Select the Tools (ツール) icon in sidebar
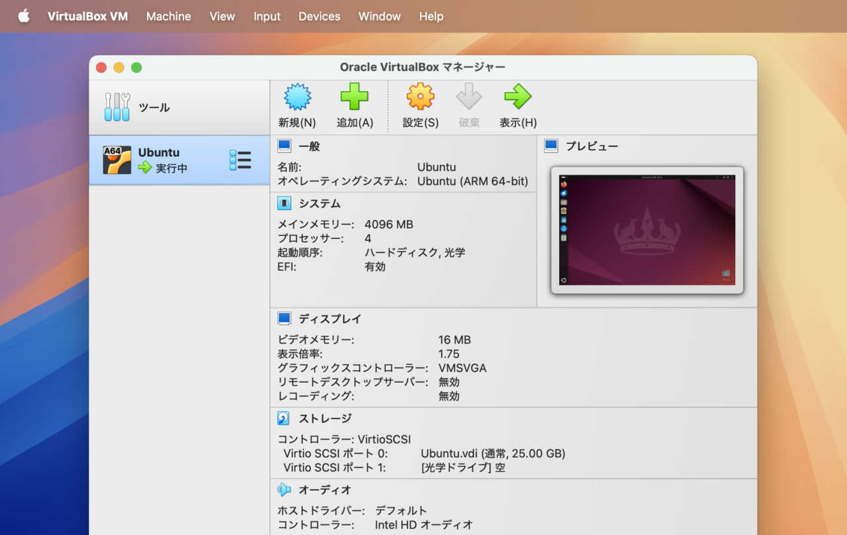Image resolution: width=847 pixels, height=535 pixels. point(117,107)
